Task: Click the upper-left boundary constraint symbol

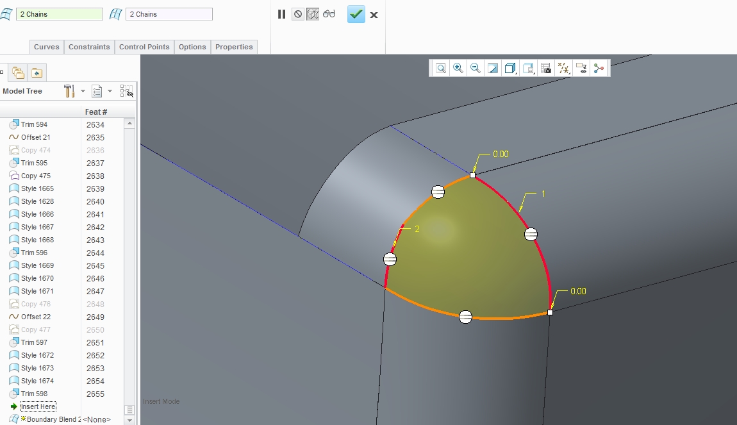Action: [438, 192]
